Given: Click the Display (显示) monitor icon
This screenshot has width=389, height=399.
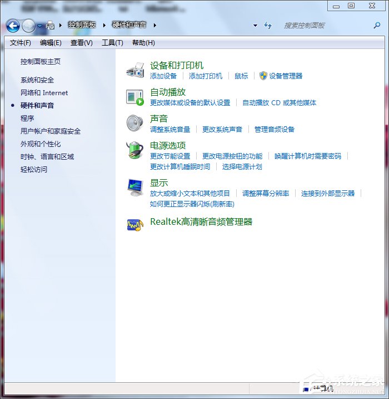Looking at the screenshot, I should [135, 187].
